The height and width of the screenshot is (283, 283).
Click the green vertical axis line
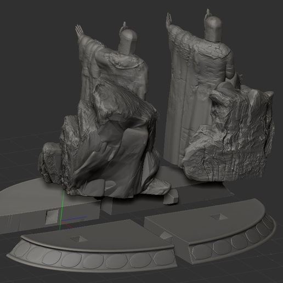tap(61, 210)
